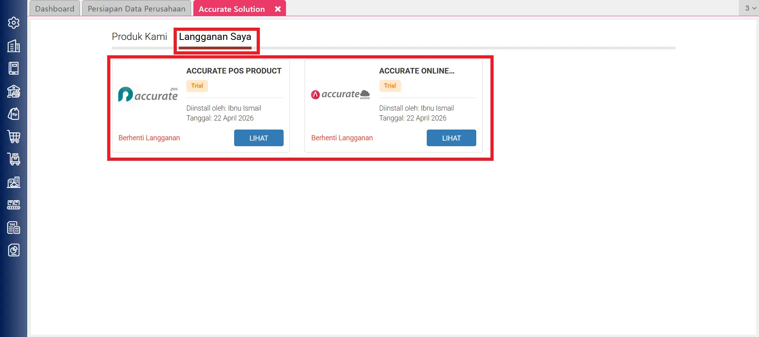Screen dimensions: 759x337
Task: Switch to the Dashboard tab
Action: [55, 9]
